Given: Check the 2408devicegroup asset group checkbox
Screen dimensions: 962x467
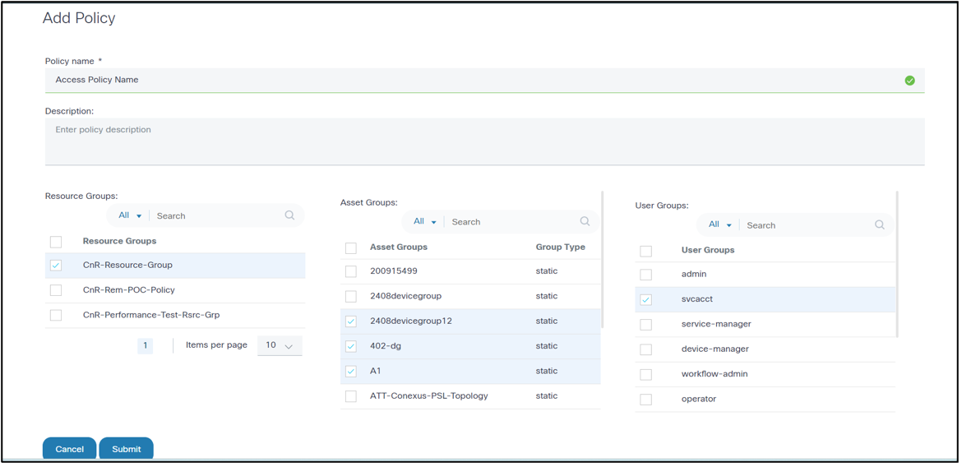Looking at the screenshot, I should (351, 296).
